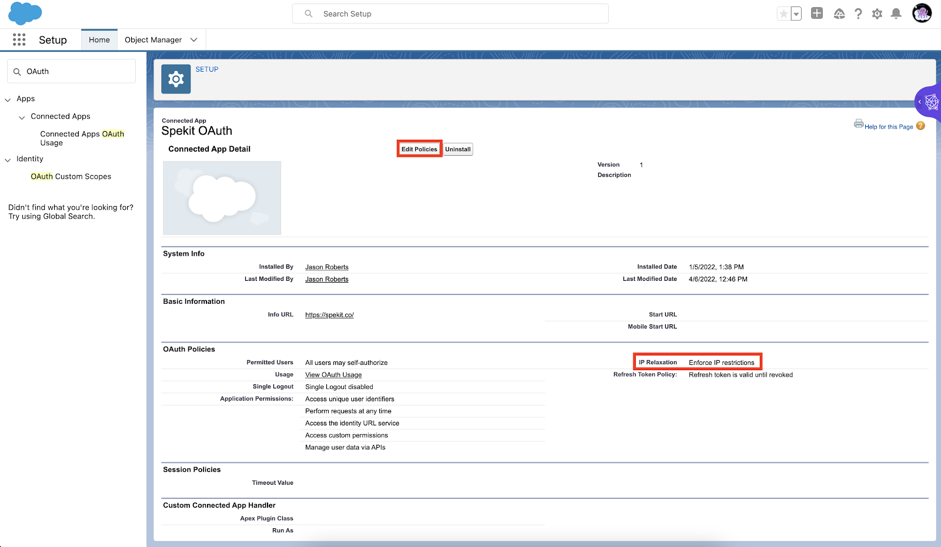Click 'Manage user data via APIs' permission

coord(345,448)
